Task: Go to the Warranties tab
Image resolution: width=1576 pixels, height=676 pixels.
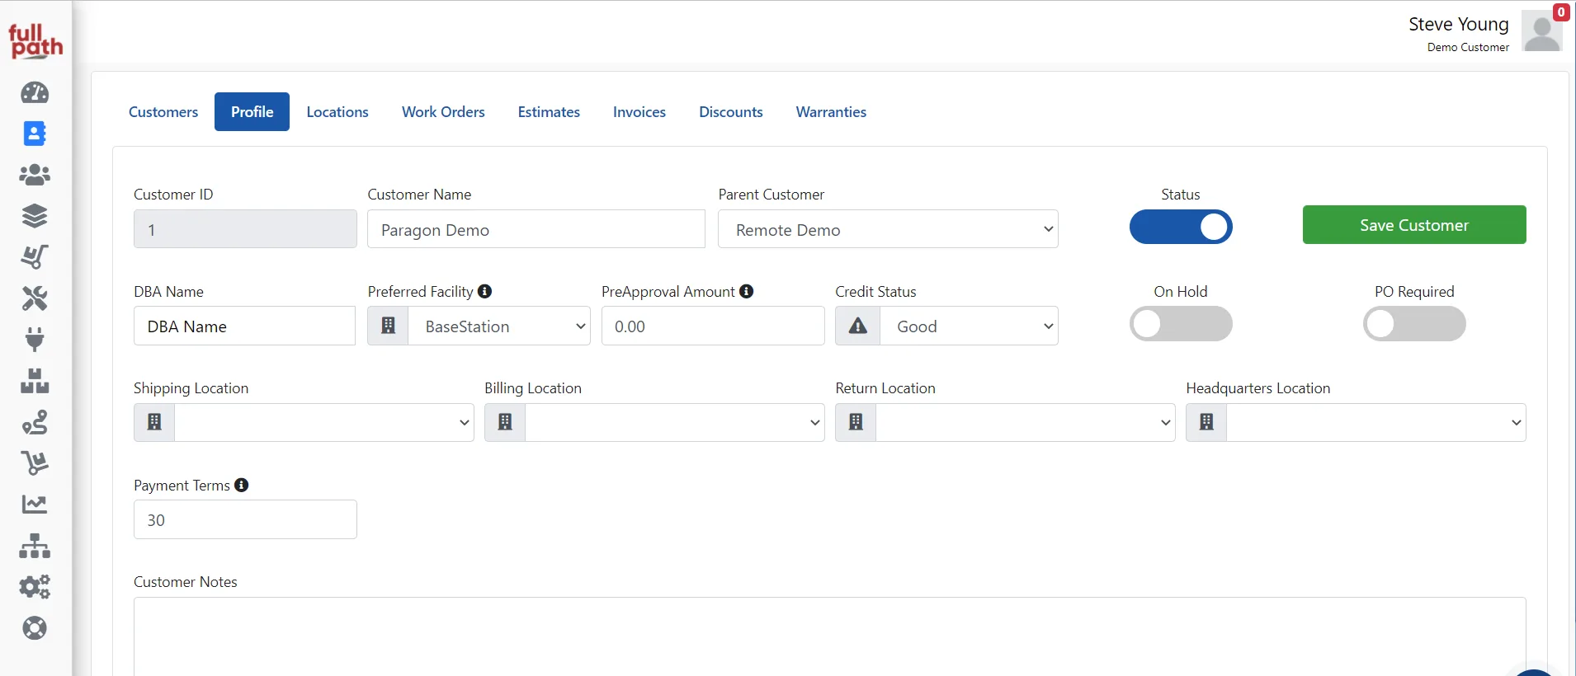Action: [x=831, y=112]
